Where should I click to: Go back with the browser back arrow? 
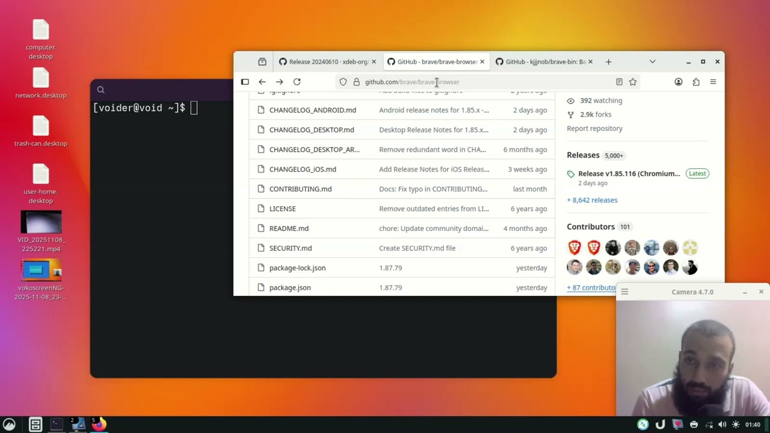tap(262, 82)
